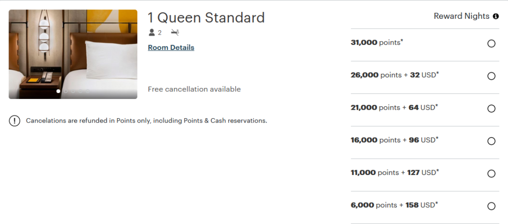This screenshot has height=224, width=508.
Task: Select 21,000 points + 64 USD radio button
Action: pos(491,109)
